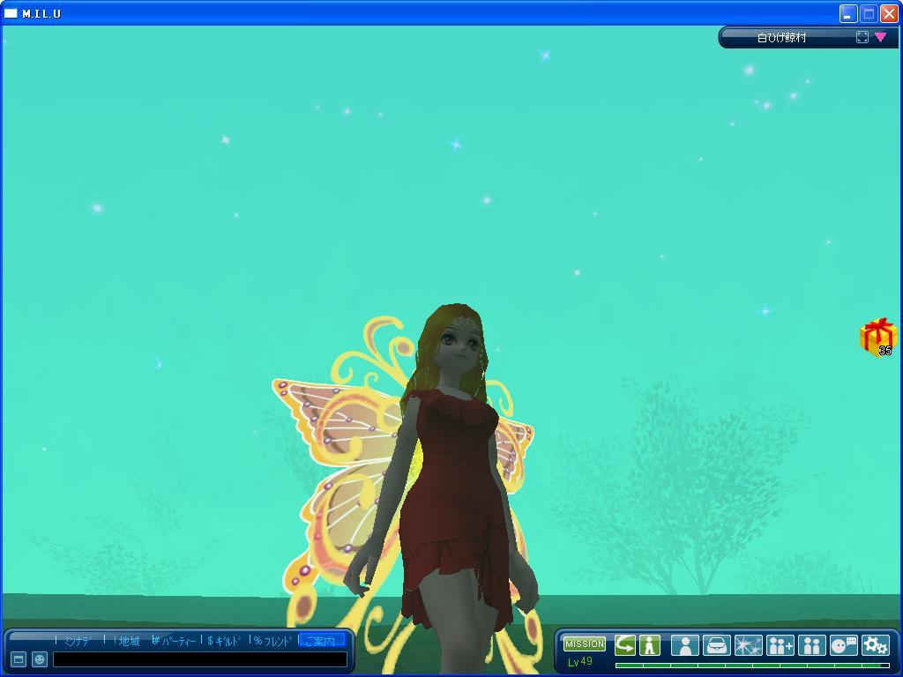Click the 白ひげ鯨村 location label
Viewport: 903px width, 677px height.
click(x=781, y=38)
